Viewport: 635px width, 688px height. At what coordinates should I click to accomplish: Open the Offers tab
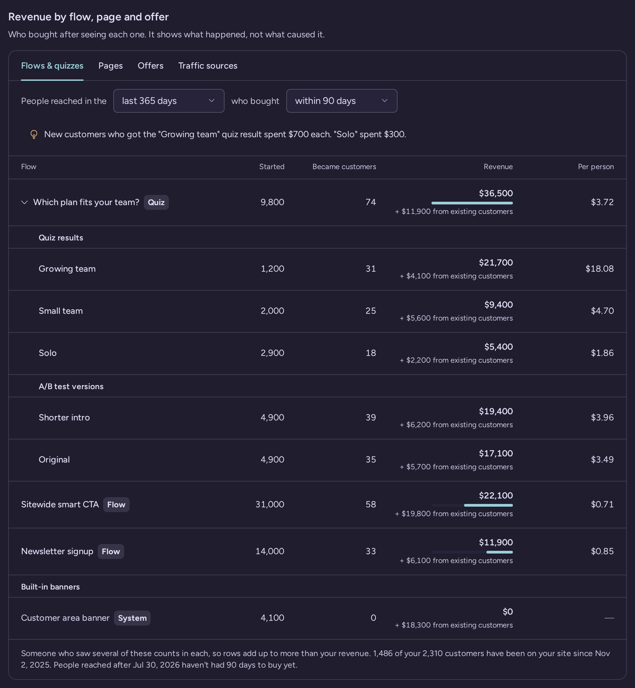pyautogui.click(x=151, y=66)
